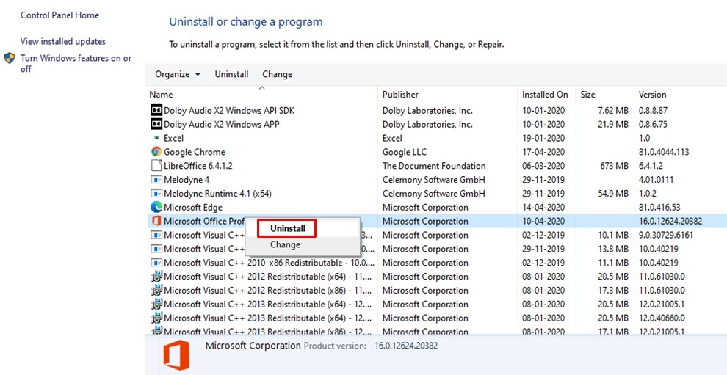Image resolution: width=727 pixels, height=375 pixels.
Task: Select the Dolby Audio X2 Windows API SDK row
Action: pyautogui.click(x=435, y=110)
